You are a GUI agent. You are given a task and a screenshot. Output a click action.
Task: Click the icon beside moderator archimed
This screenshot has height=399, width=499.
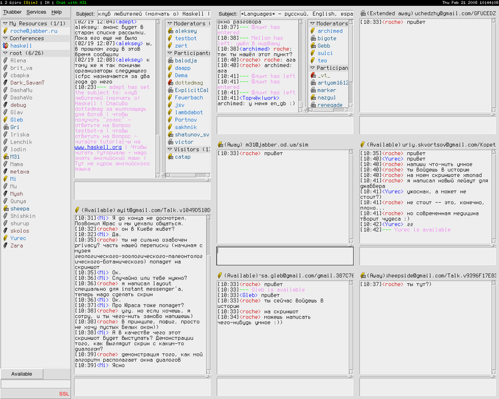click(313, 31)
